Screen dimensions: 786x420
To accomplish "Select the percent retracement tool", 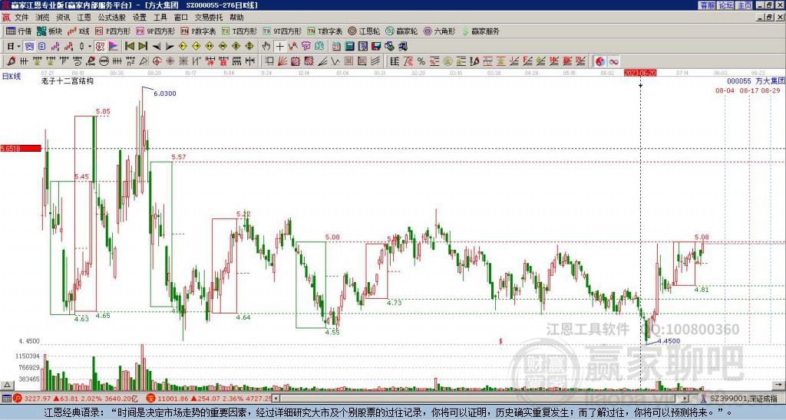I will pos(421,61).
